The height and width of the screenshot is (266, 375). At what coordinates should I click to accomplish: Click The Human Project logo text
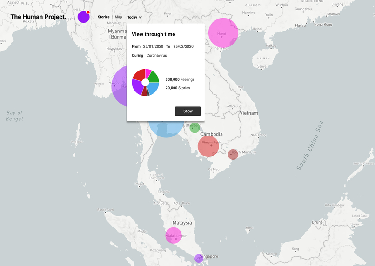click(x=38, y=17)
